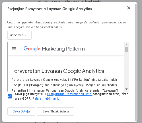
Task: Click scroll down arrow in terms frame
Action: pyautogui.click(x=126, y=89)
